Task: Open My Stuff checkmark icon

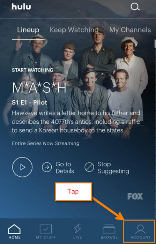Action: point(46,229)
